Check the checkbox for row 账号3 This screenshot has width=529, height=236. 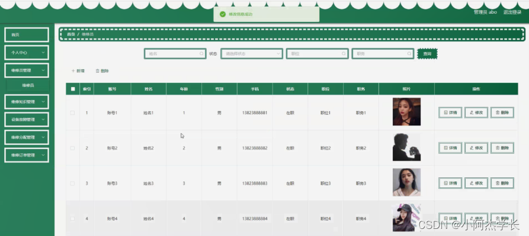[x=72, y=183]
